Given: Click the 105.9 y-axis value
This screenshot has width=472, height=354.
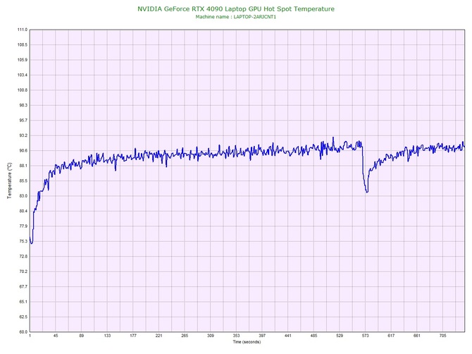Looking at the screenshot, I should (23, 60).
